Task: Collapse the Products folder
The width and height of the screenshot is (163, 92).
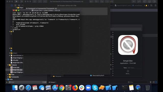Action: 8,65
